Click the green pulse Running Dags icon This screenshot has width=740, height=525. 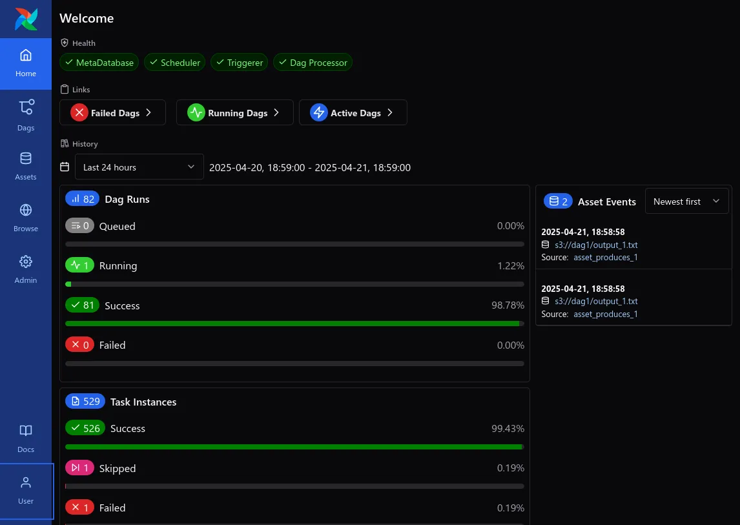click(196, 112)
